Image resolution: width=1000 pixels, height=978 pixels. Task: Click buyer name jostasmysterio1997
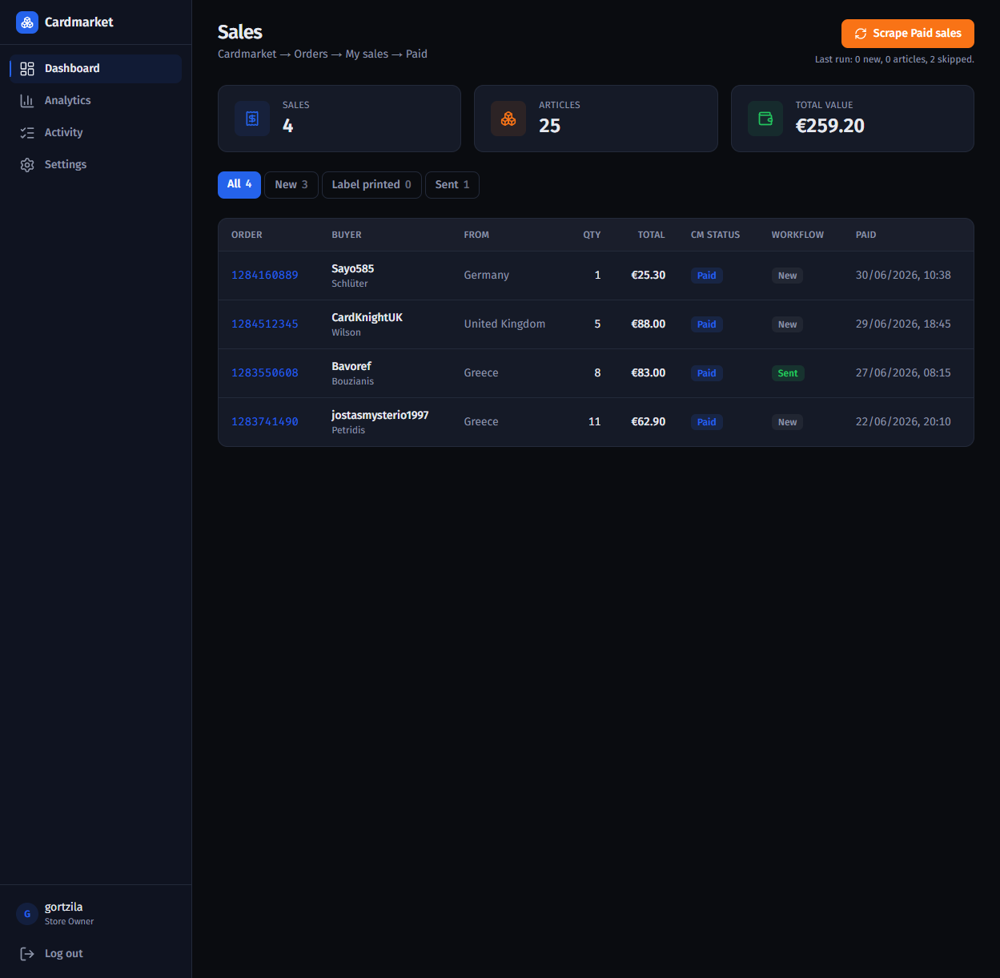click(x=380, y=416)
